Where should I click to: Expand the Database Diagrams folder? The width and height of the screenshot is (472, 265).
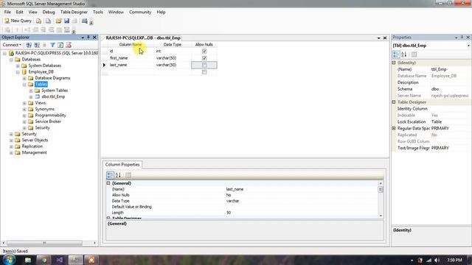tap(24, 78)
